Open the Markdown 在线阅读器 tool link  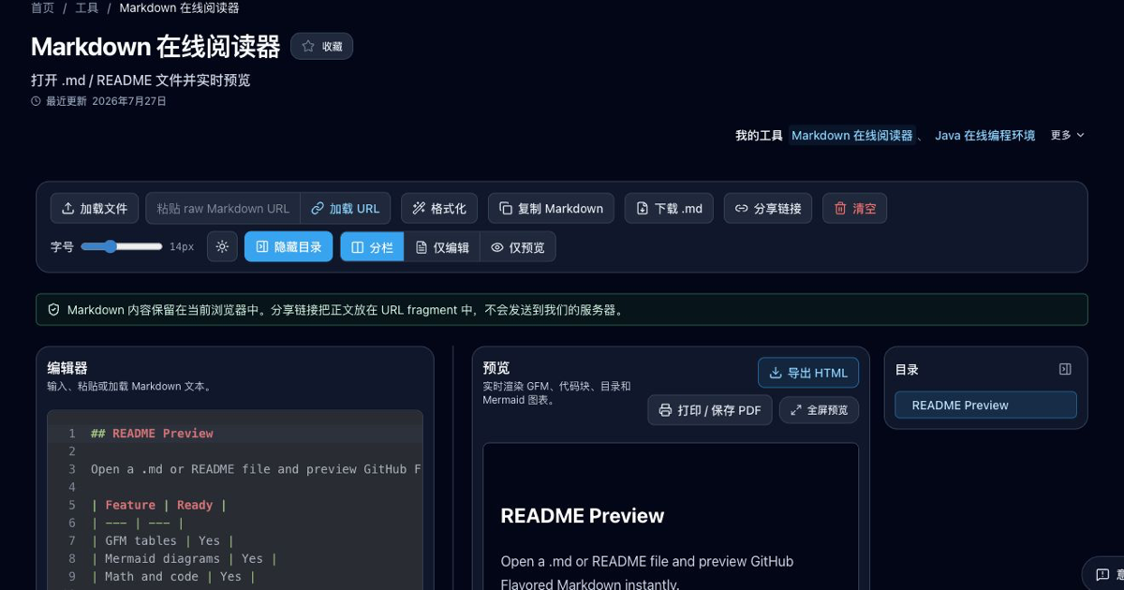pos(851,135)
